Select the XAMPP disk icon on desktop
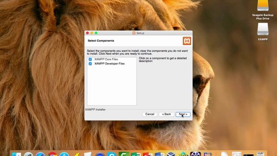 click(x=263, y=32)
